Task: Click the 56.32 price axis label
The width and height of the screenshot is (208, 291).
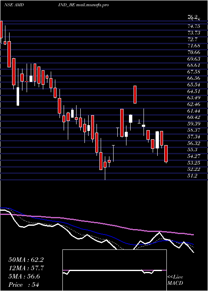Action: pyautogui.click(x=194, y=143)
